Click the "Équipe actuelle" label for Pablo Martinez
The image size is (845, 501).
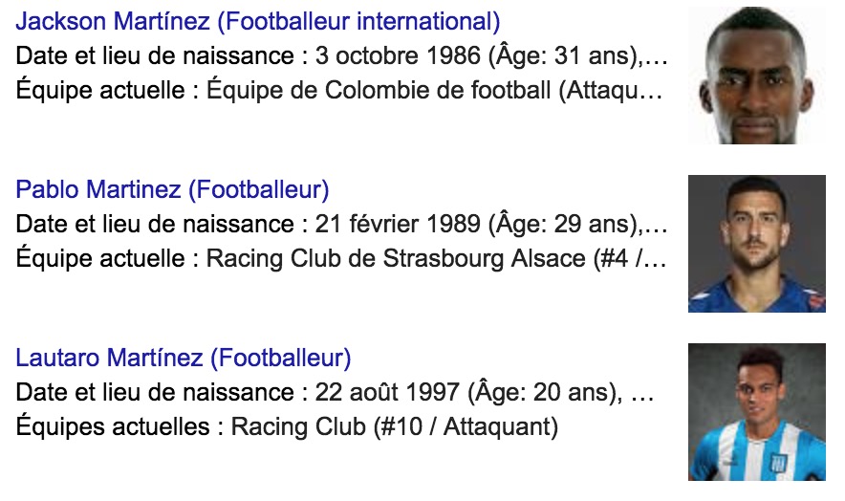[x=104, y=259]
